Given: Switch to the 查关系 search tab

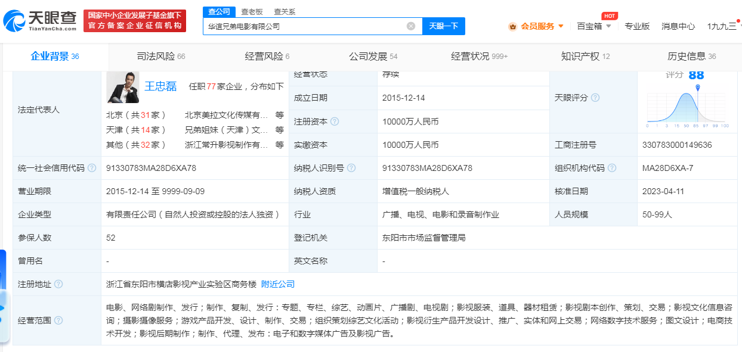Looking at the screenshot, I should tap(285, 12).
